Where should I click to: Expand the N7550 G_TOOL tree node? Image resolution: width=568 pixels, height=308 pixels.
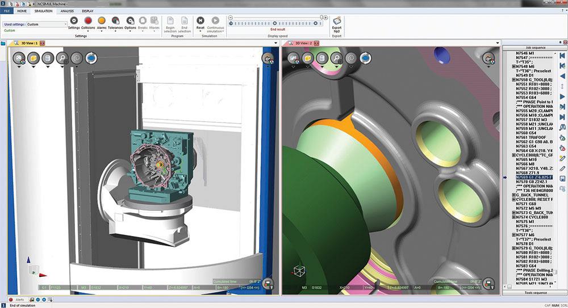pos(514,81)
